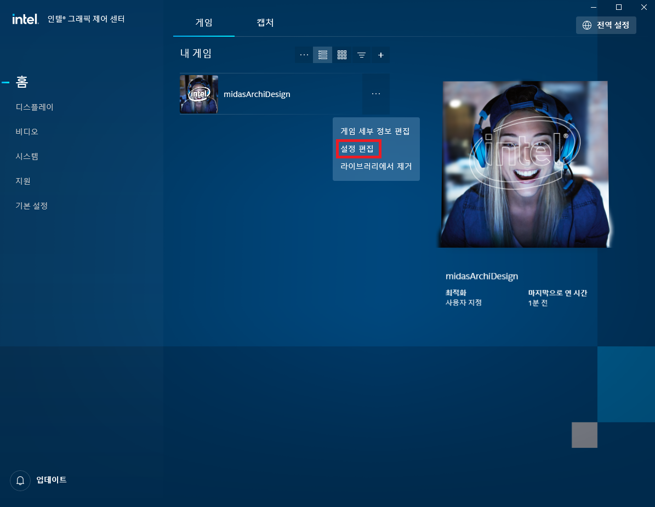Select midasArchiDesign game row name
This screenshot has width=655, height=507.
point(257,94)
